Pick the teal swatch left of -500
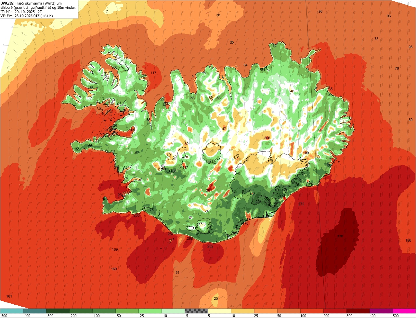416x318 pixels. click(11, 311)
